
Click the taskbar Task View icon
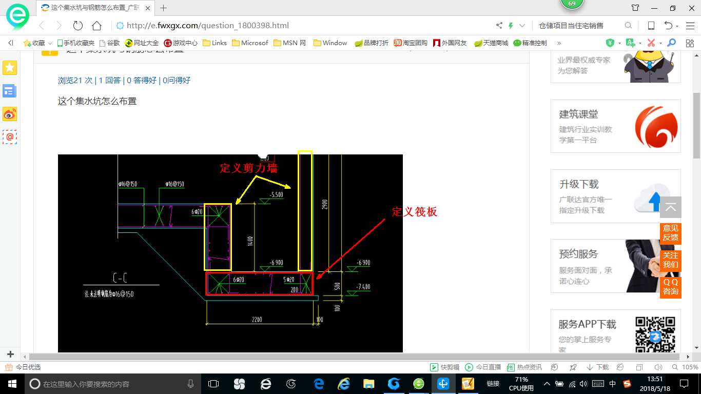click(213, 384)
